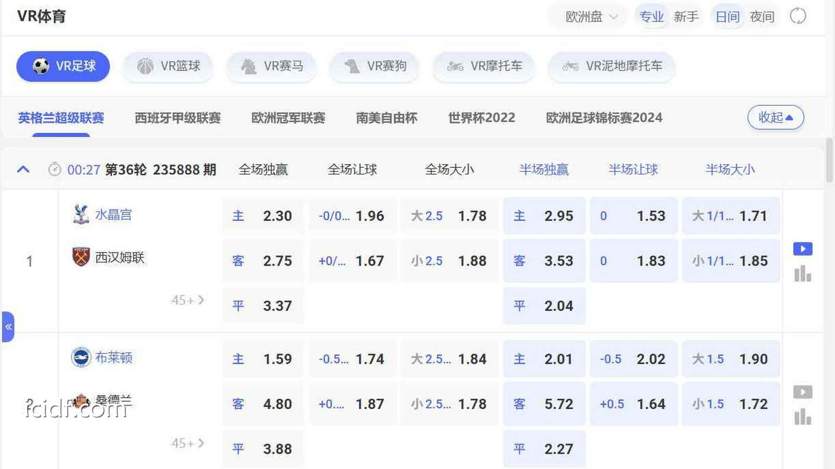835x469 pixels.
Task: Open statistics chart for 布莱顿 match
Action: [x=803, y=416]
